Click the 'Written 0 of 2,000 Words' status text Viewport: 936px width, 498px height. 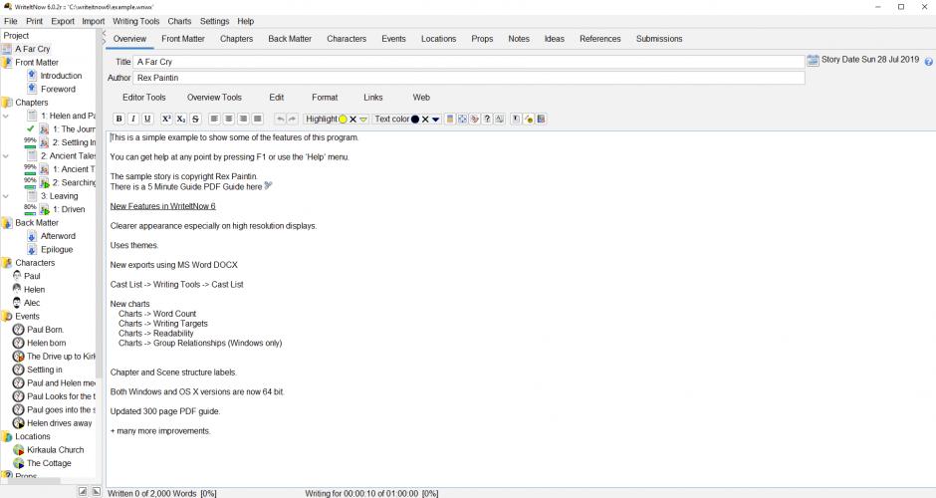[x=161, y=493]
